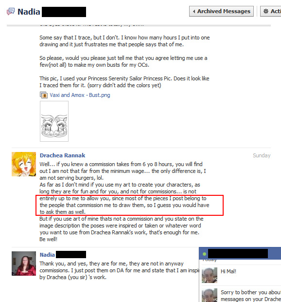The width and height of the screenshot is (281, 302).
Task: Click avatar next to Sorry to bother message
Action: (210, 295)
